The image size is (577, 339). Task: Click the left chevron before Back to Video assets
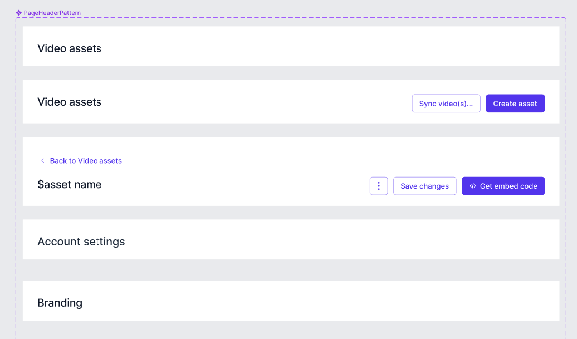[x=42, y=160]
